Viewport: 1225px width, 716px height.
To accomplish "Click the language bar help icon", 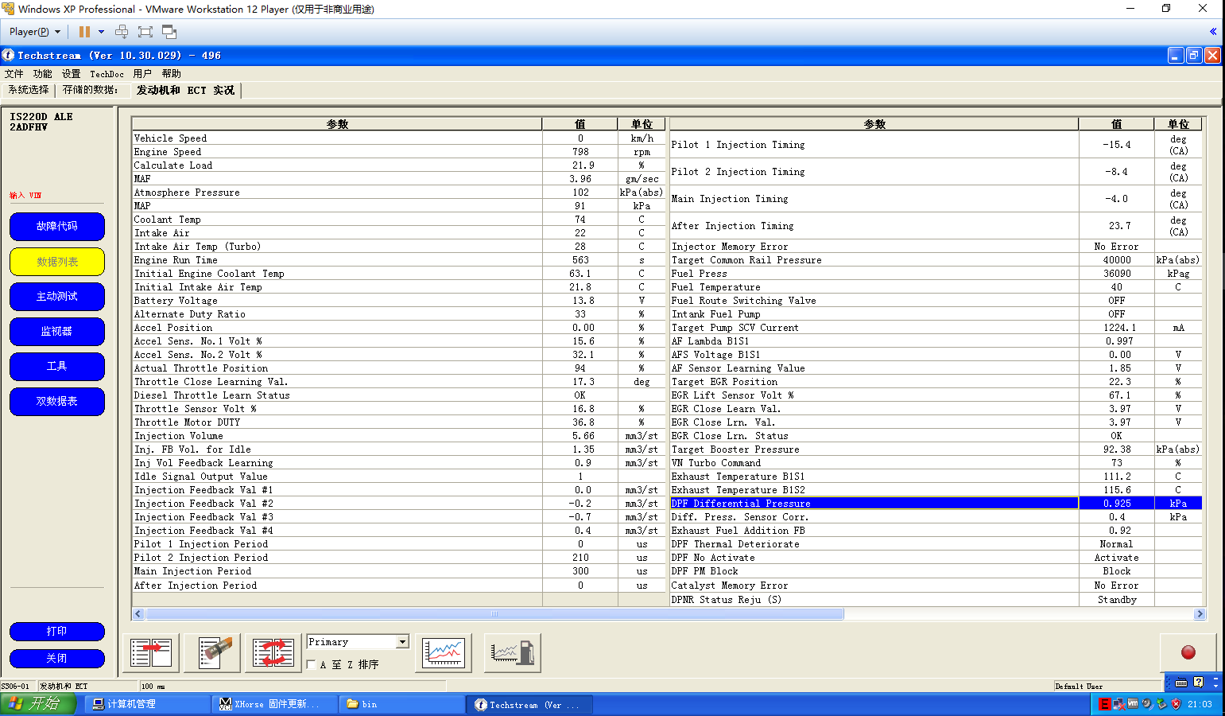I will click(x=1199, y=682).
